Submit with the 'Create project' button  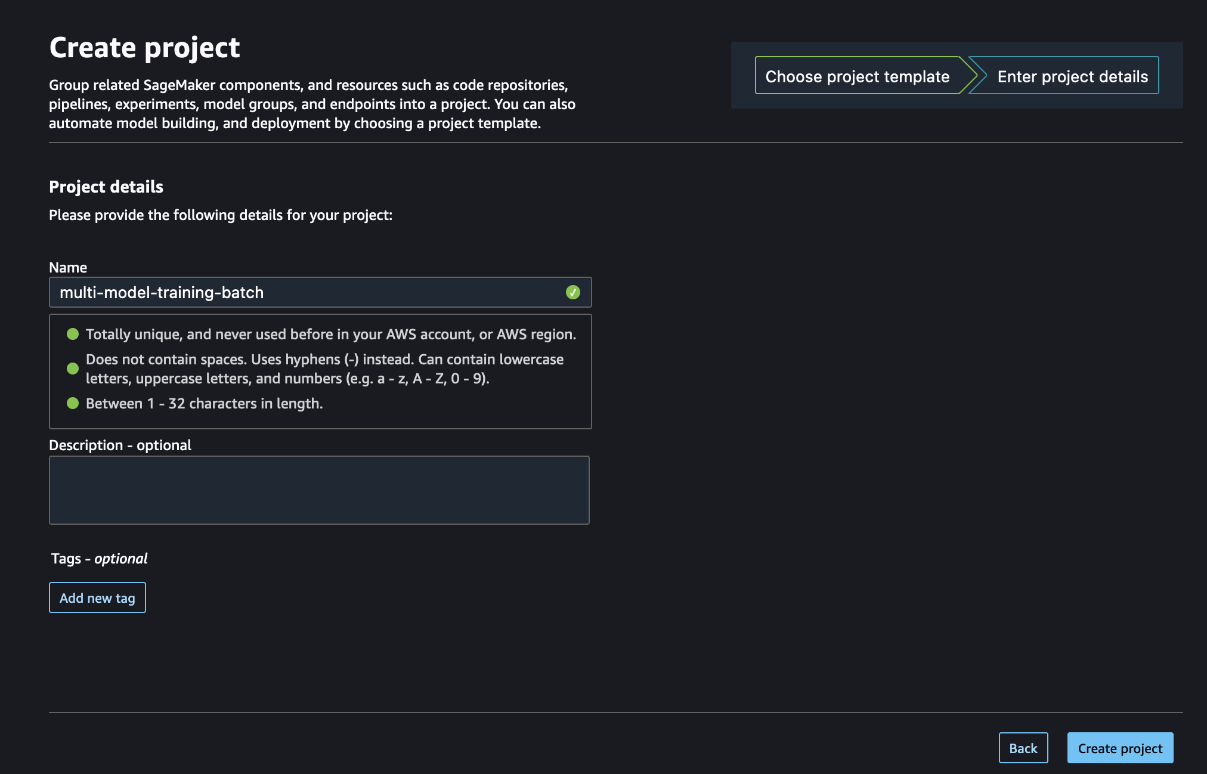point(1119,748)
